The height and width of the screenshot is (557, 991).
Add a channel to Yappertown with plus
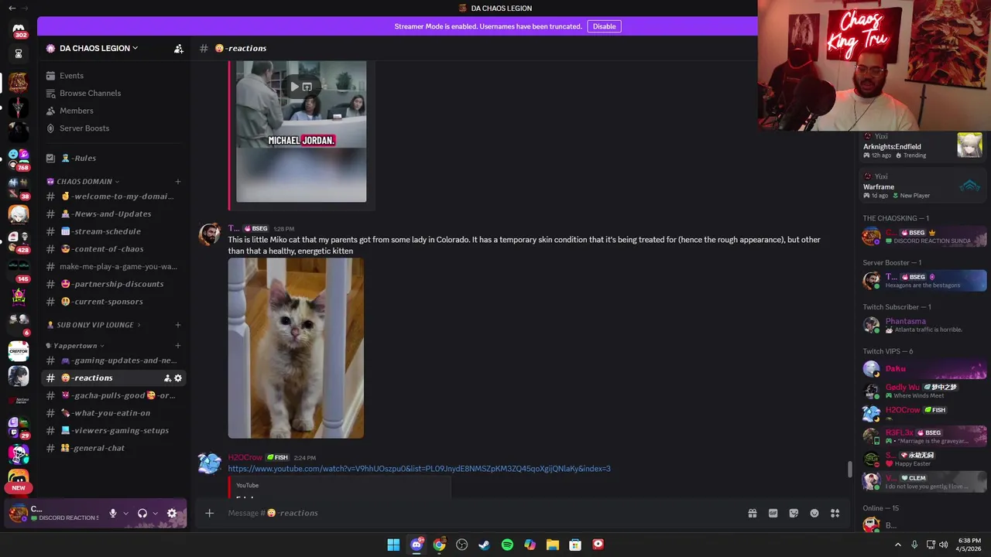[x=178, y=346]
